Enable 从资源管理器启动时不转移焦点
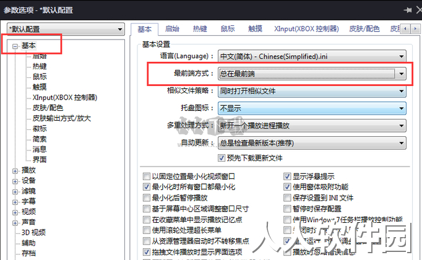 pyautogui.click(x=147, y=241)
